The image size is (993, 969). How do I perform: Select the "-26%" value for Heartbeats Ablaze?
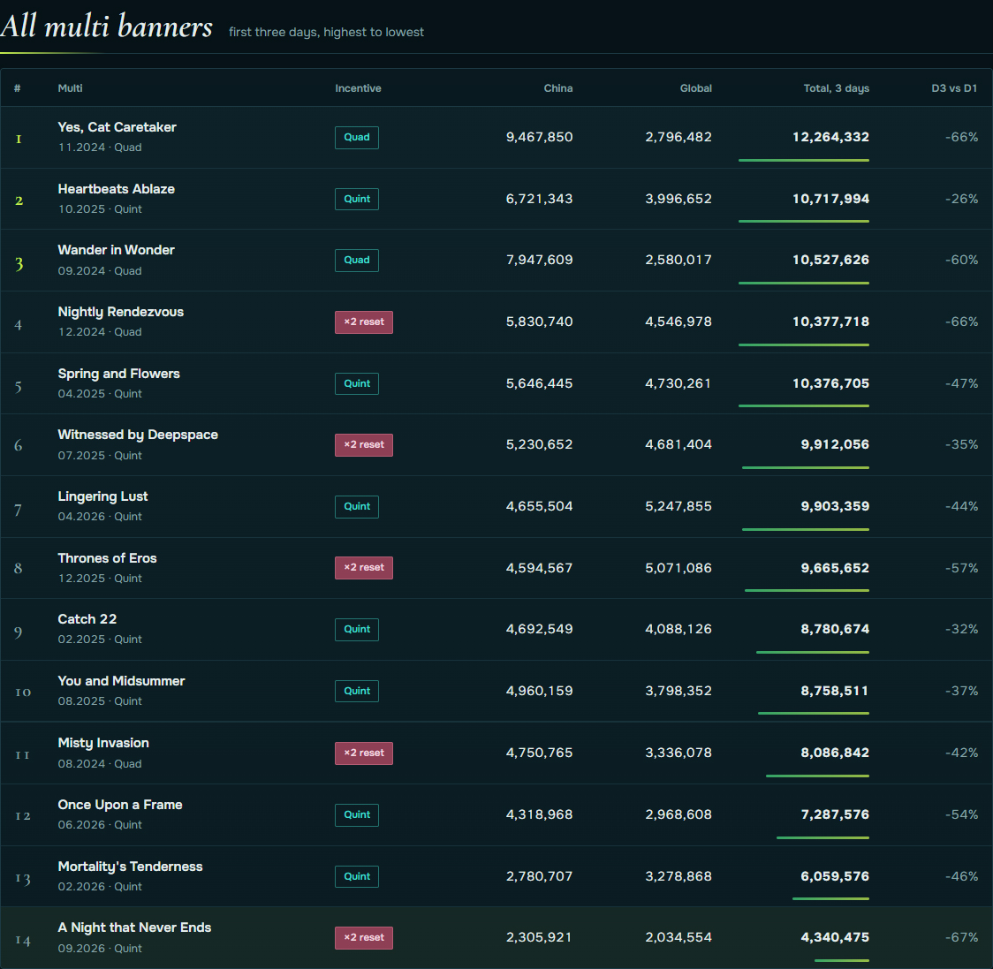[961, 199]
